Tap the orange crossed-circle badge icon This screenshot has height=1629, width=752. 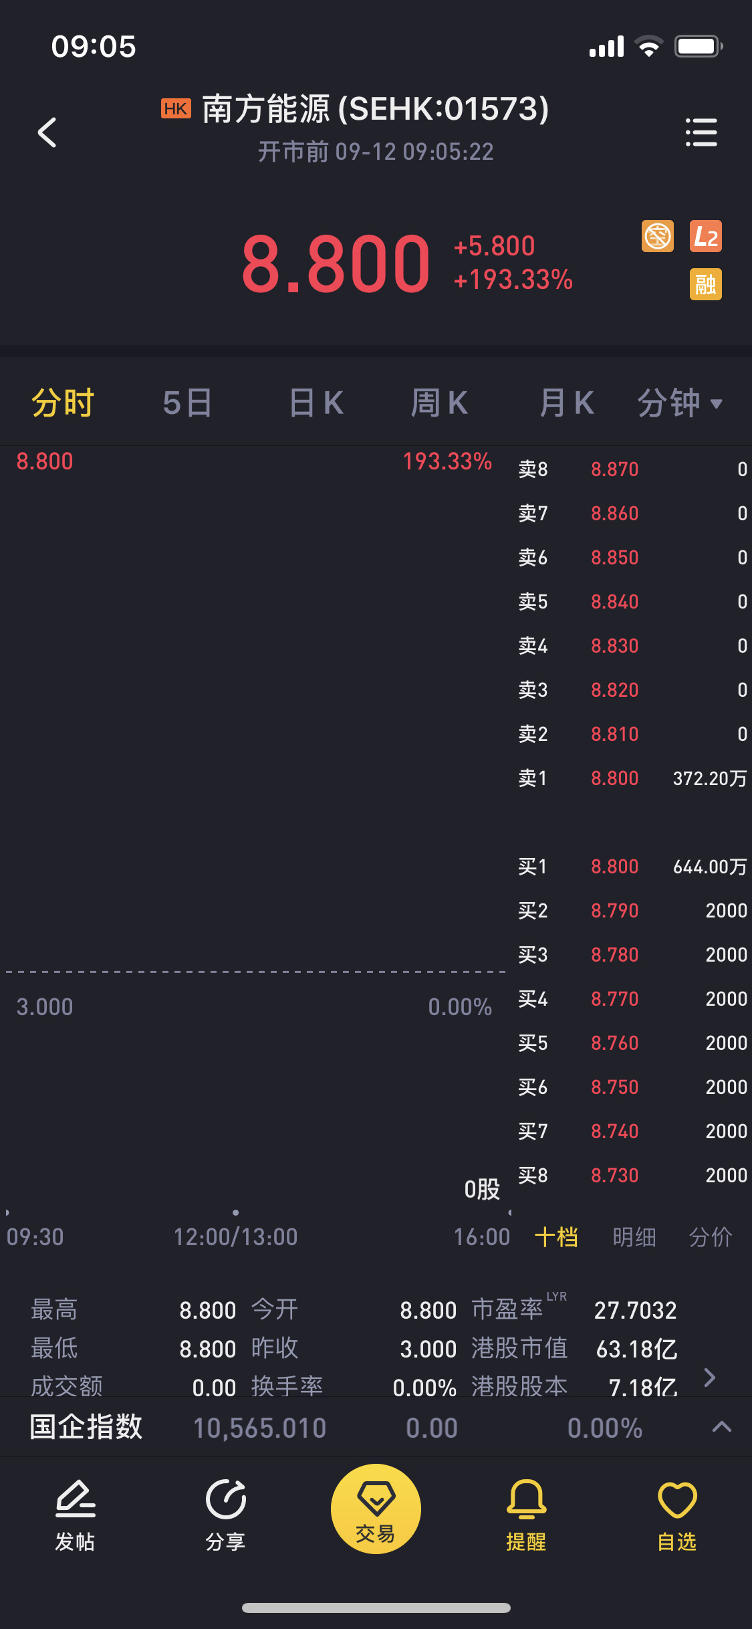[658, 236]
